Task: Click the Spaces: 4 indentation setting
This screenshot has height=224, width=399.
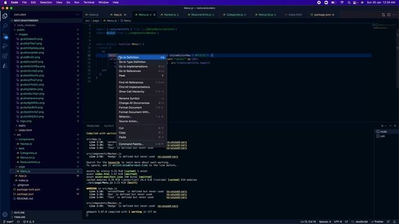Action: click(325, 222)
